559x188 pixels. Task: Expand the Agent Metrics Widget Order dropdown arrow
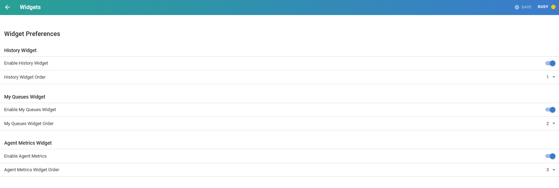tap(554, 170)
